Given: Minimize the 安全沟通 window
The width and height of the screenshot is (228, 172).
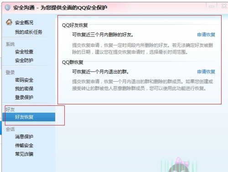Looking at the screenshot, I should [x=212, y=6].
